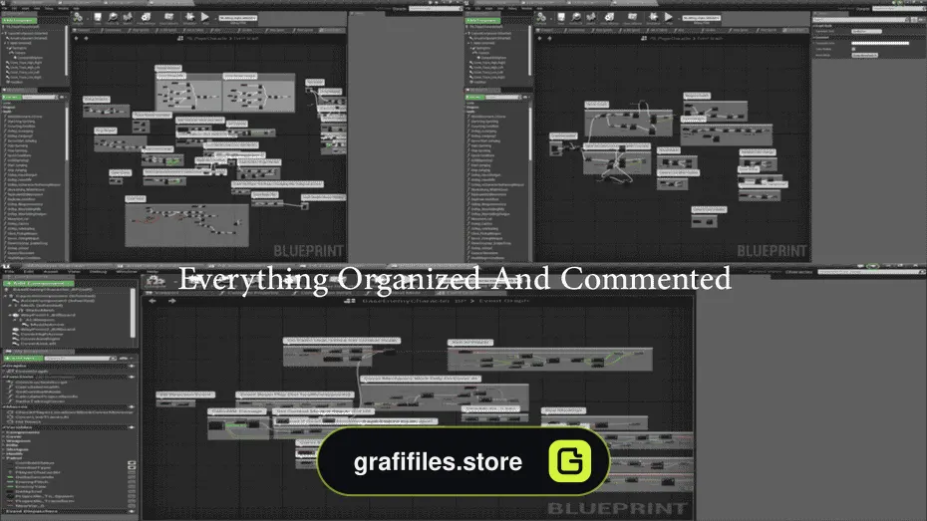Collapse Macros section in bottom window
Image resolution: width=927 pixels, height=521 pixels.
click(5, 407)
